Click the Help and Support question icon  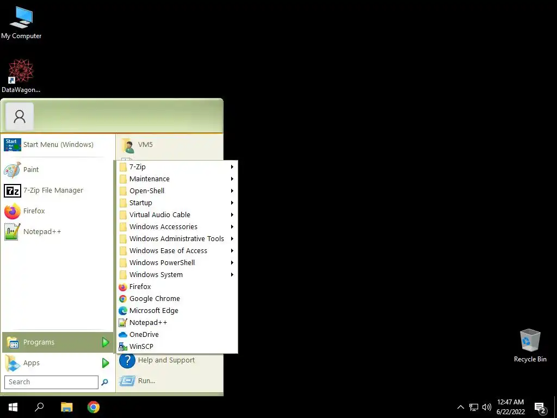(x=127, y=360)
